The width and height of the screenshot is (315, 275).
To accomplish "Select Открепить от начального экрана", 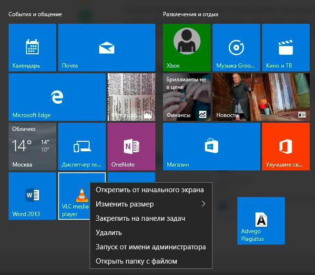I will click(x=150, y=190).
